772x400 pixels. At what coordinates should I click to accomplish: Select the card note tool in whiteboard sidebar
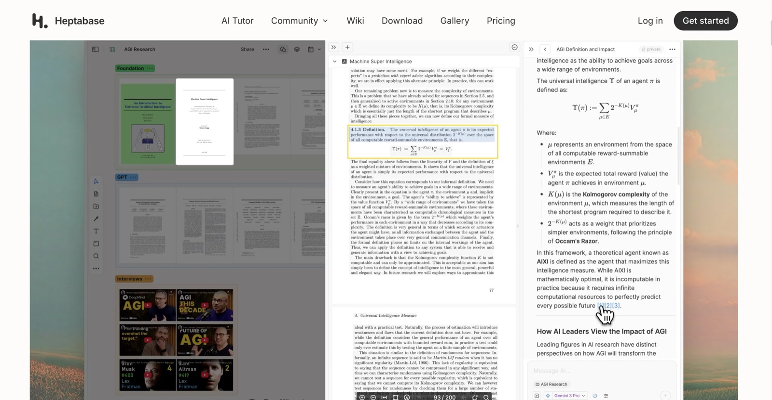point(96,194)
